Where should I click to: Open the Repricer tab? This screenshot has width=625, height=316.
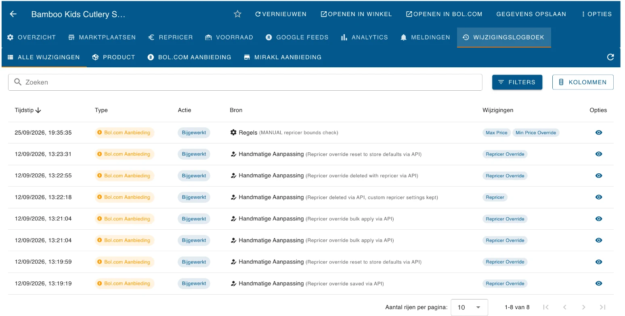(x=170, y=37)
